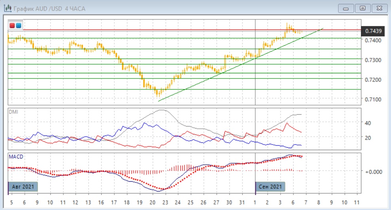Viewport: 391px width, 210px height.
Task: Click the 0.7400 price axis label
Action: [373, 40]
